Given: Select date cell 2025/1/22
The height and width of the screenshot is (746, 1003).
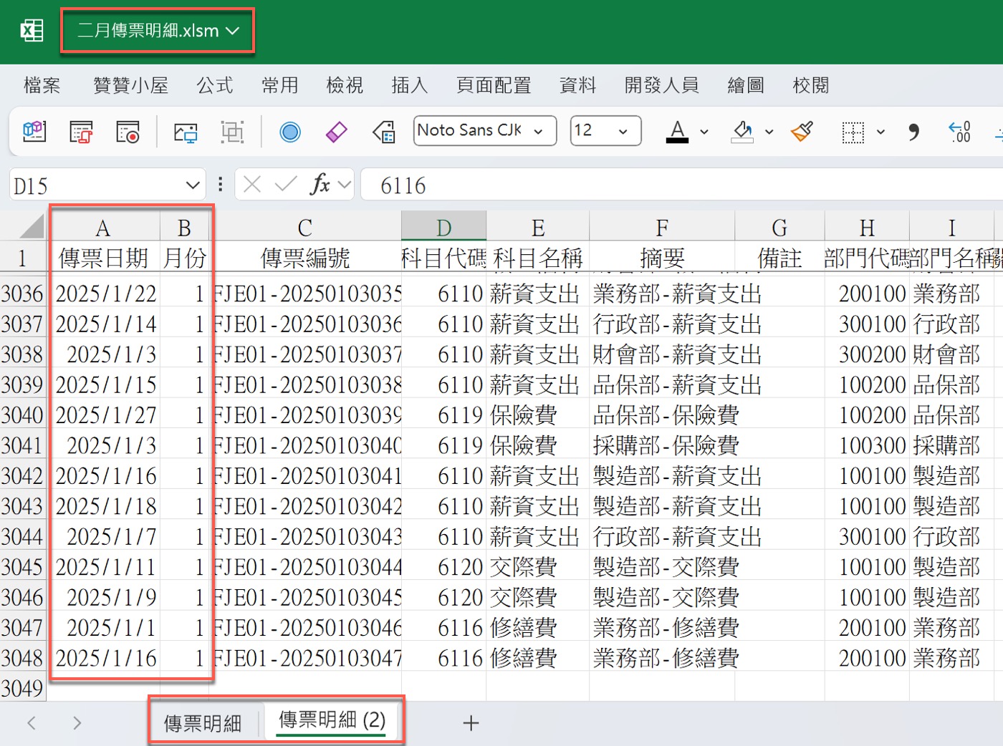Looking at the screenshot, I should pos(105,293).
